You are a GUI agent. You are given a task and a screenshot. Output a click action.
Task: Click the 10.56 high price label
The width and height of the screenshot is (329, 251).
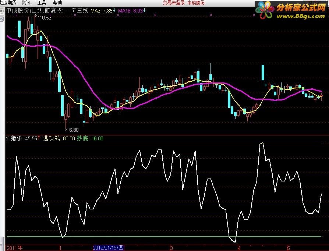45,18
